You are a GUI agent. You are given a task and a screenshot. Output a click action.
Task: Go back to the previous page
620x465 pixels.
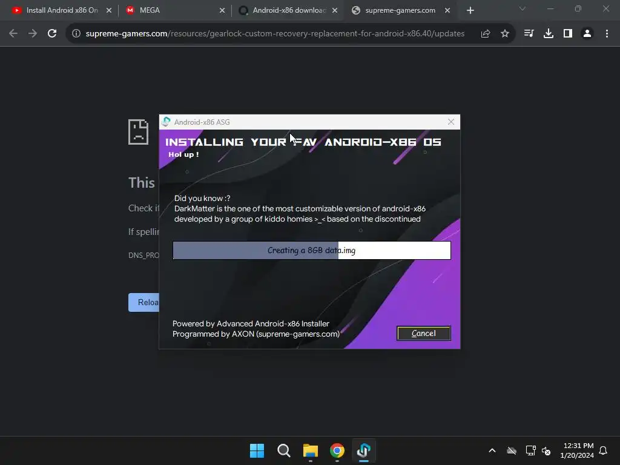pos(13,34)
